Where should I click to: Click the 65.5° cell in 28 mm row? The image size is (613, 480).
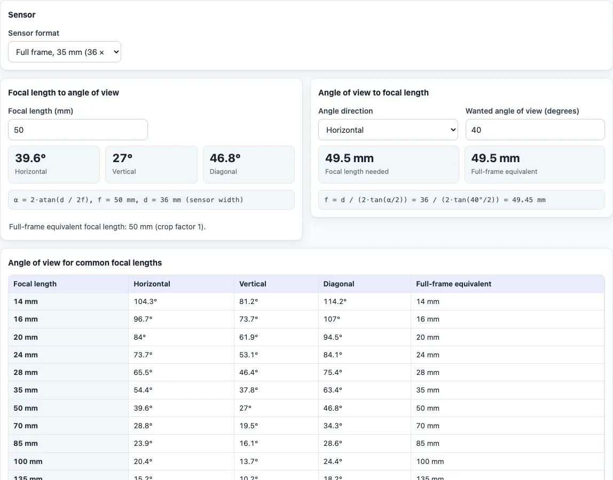181,372
